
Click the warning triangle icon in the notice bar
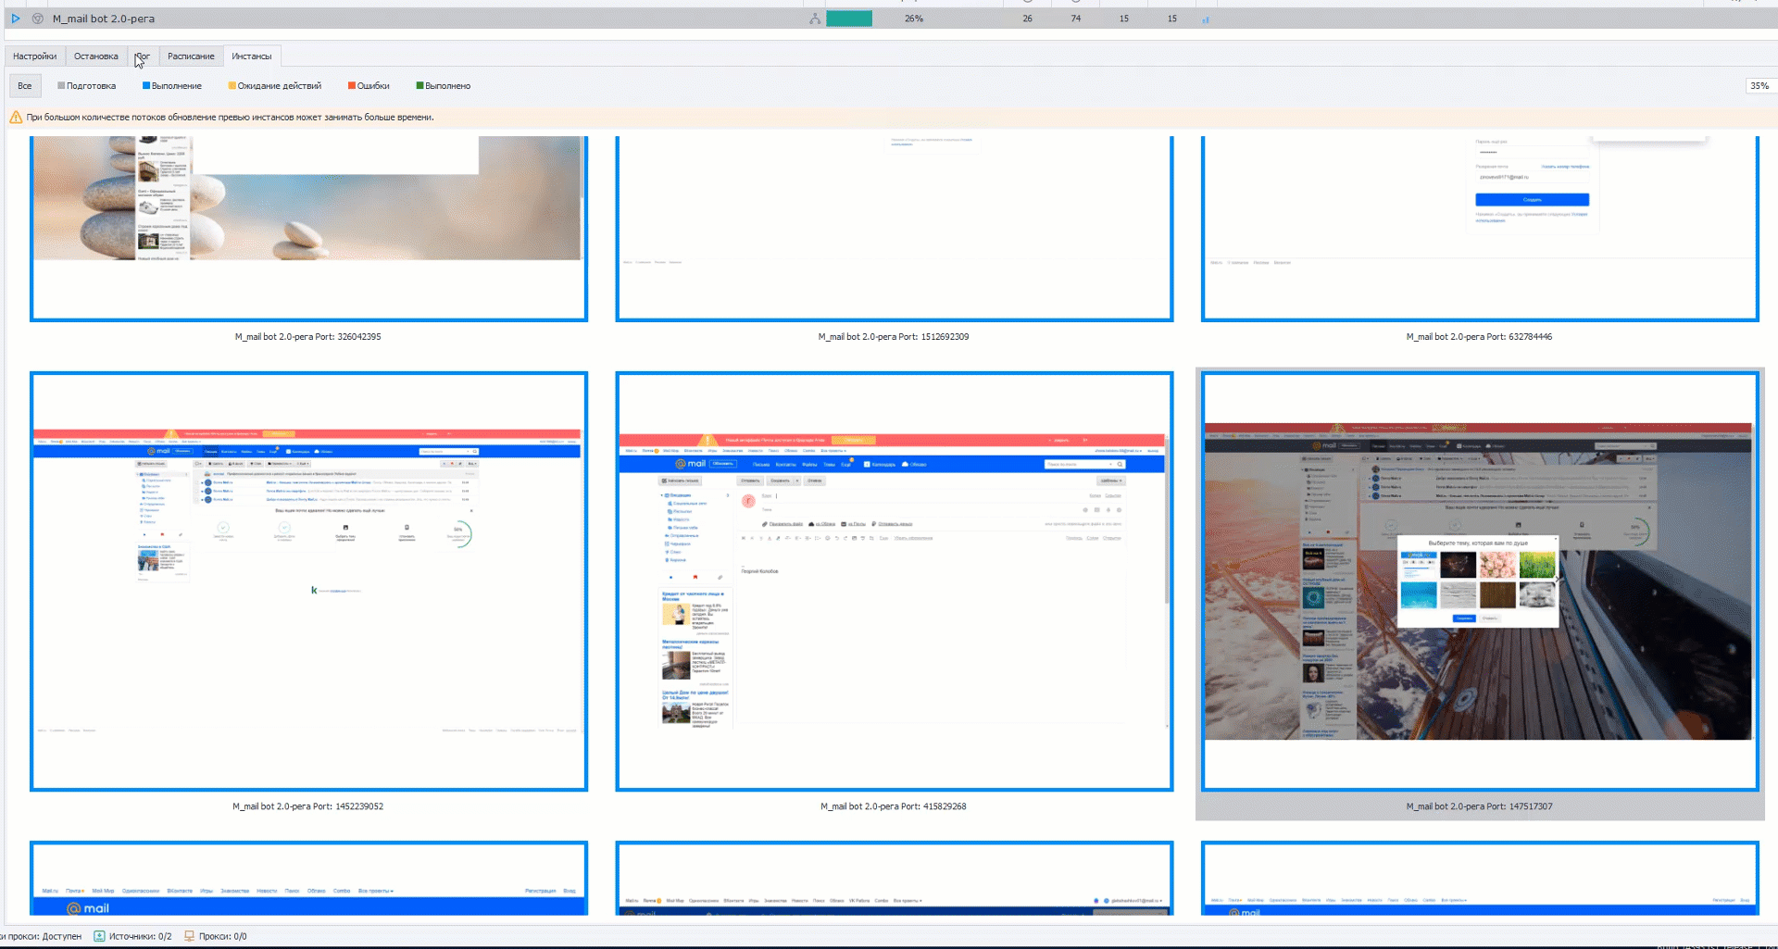(x=16, y=118)
